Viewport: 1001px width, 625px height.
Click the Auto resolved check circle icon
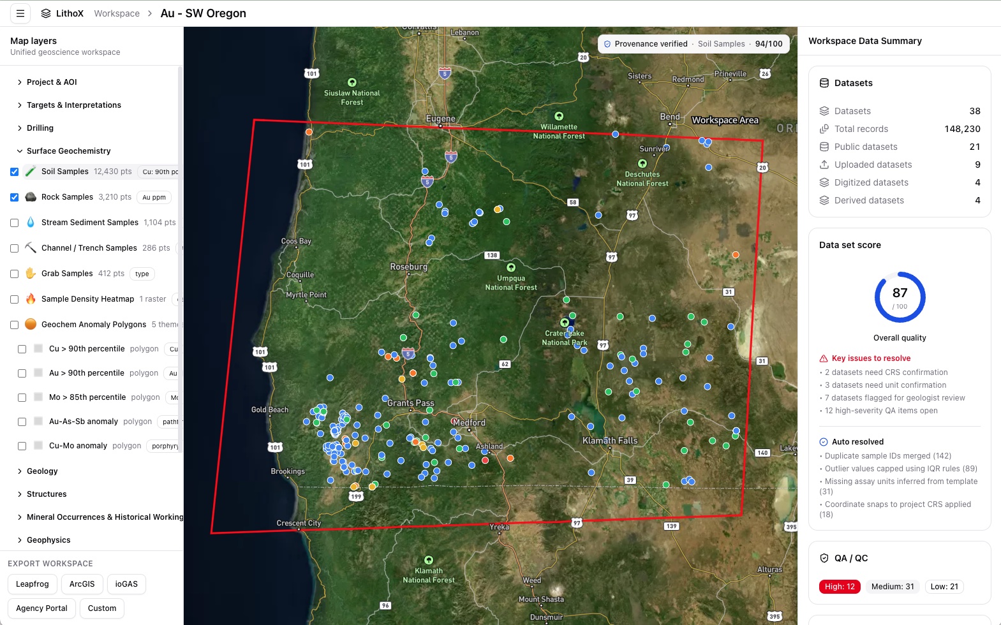(x=824, y=442)
